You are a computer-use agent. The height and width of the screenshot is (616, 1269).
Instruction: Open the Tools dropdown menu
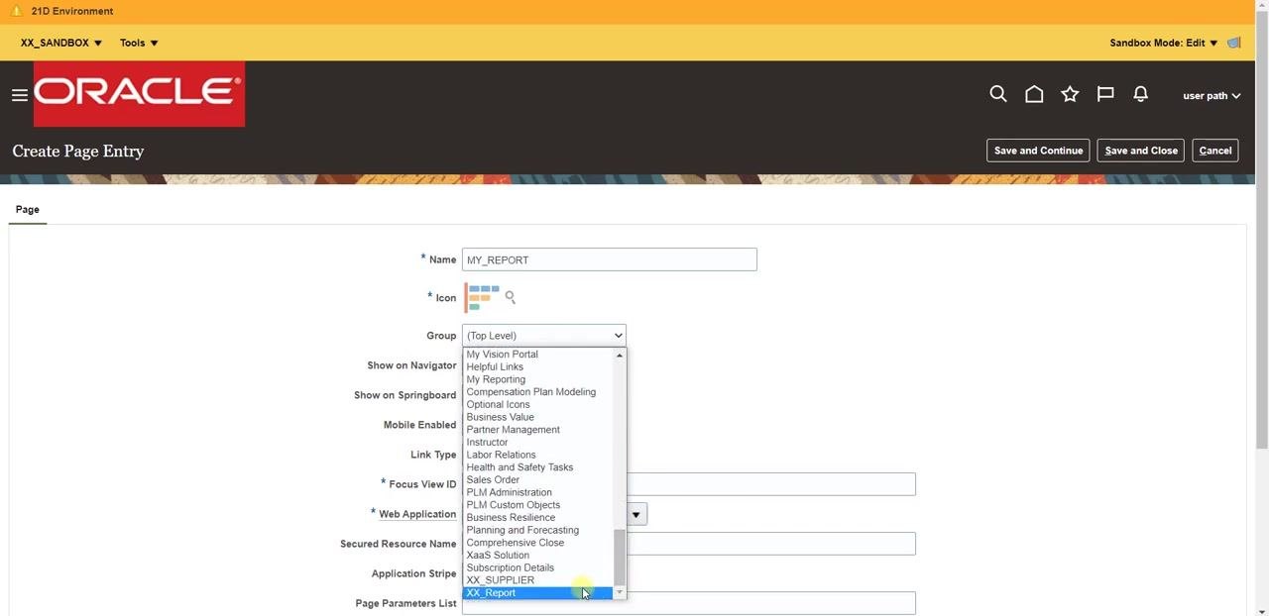139,43
